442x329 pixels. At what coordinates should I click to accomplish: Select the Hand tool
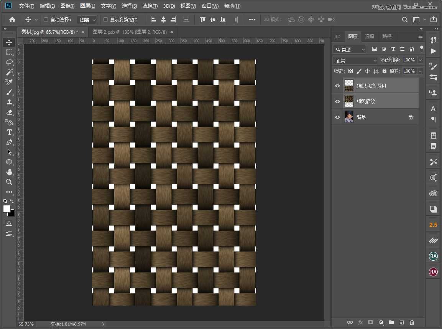tap(9, 172)
